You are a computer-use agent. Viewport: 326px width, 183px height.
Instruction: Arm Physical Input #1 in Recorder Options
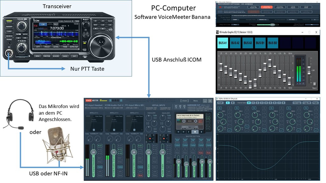pos(253,7)
